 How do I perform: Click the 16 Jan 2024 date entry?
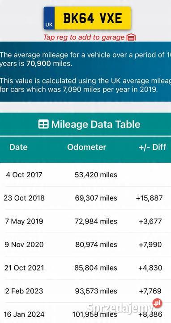(x=24, y=314)
